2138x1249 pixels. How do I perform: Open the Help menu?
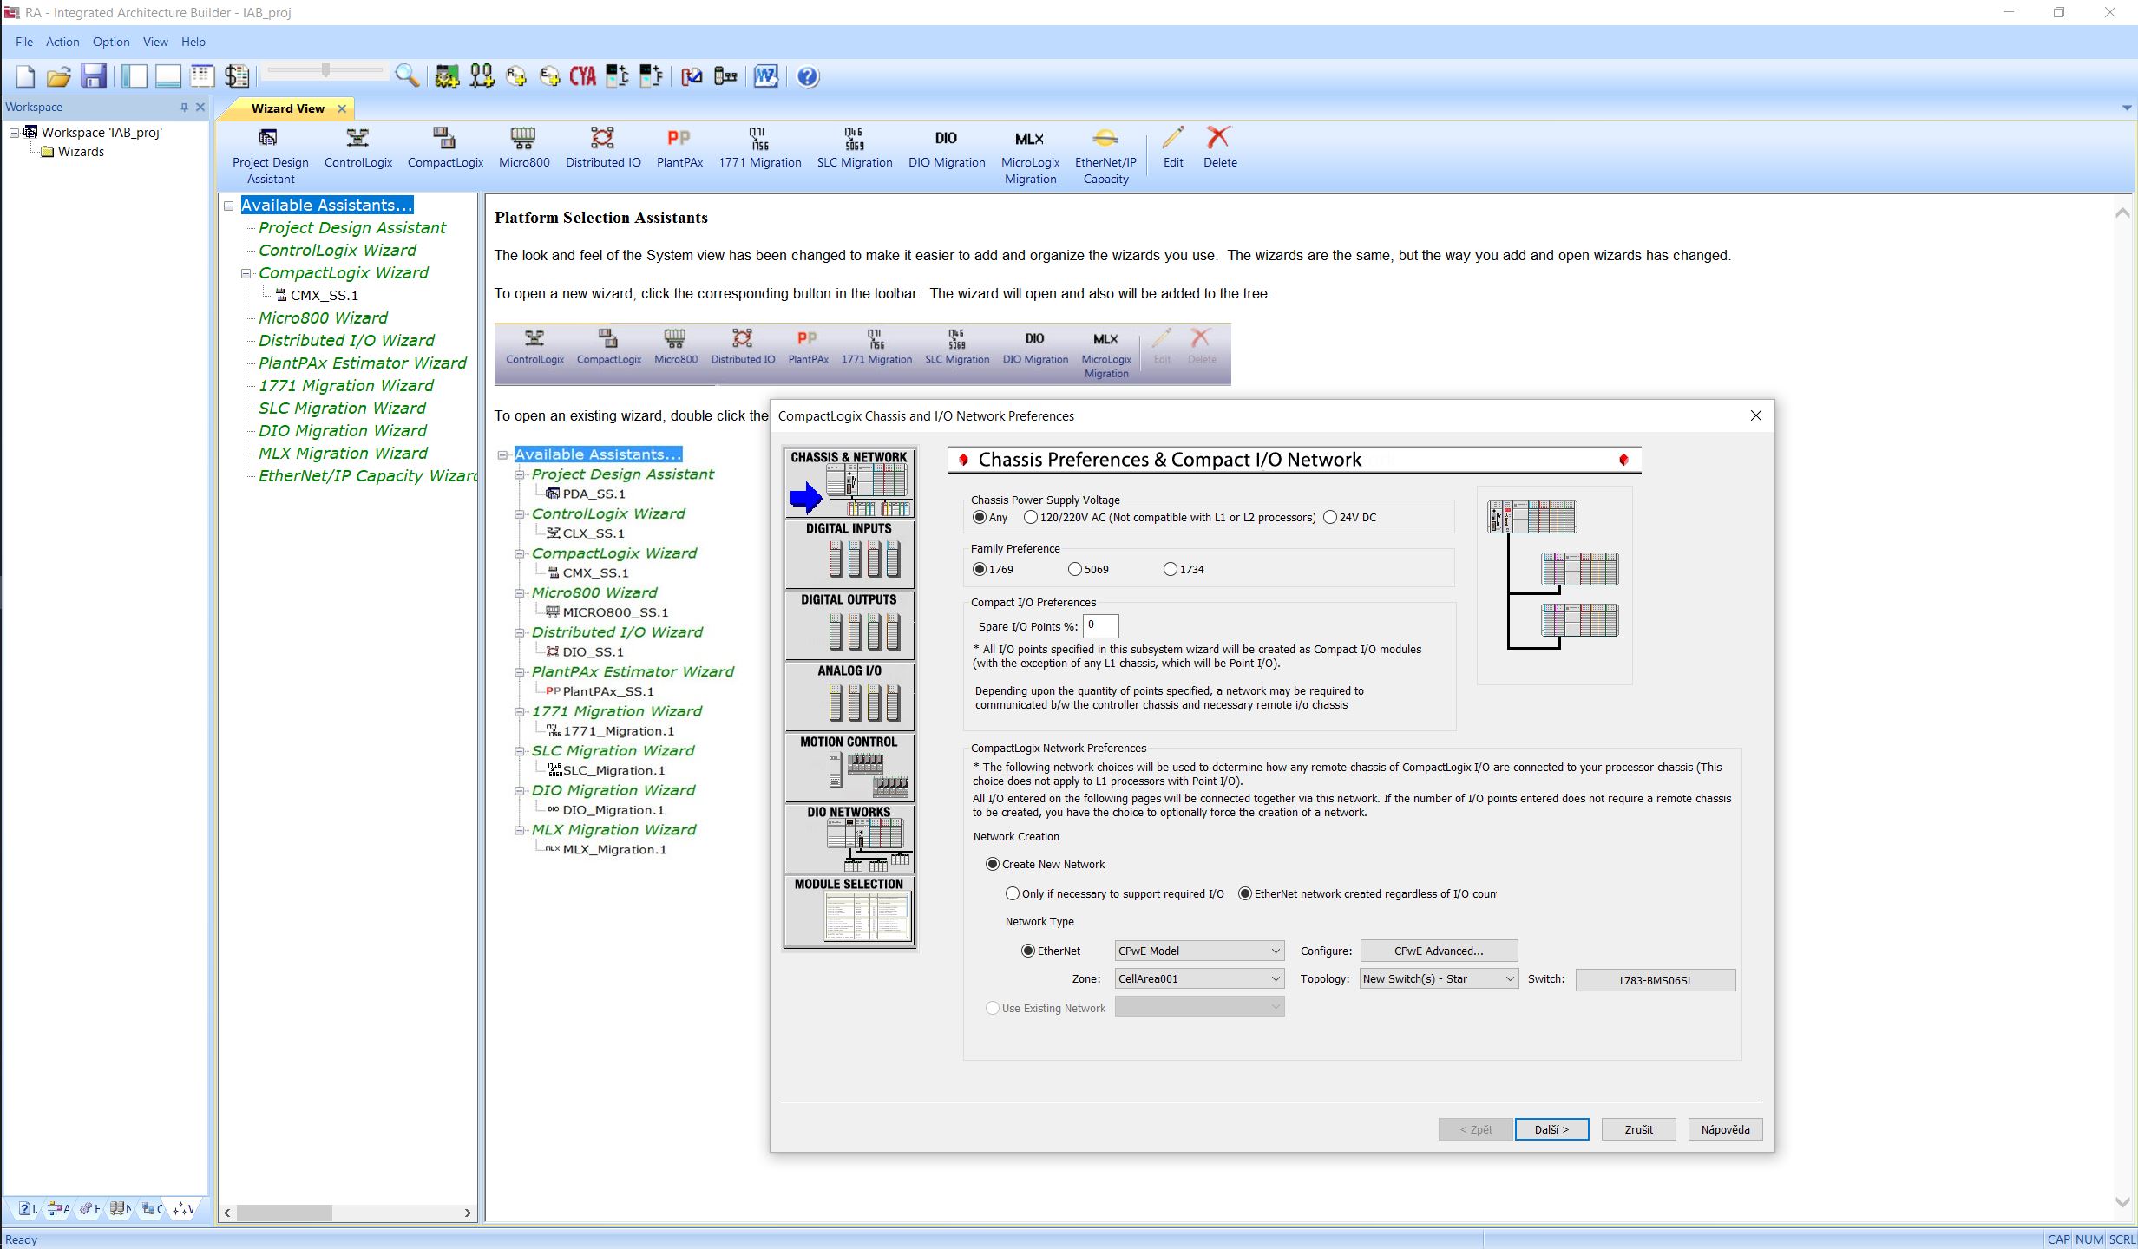tap(193, 42)
